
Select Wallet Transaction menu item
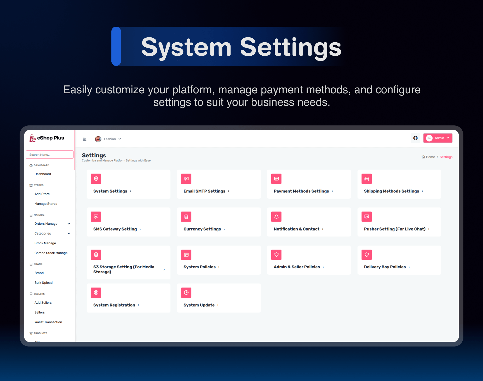[48, 322]
